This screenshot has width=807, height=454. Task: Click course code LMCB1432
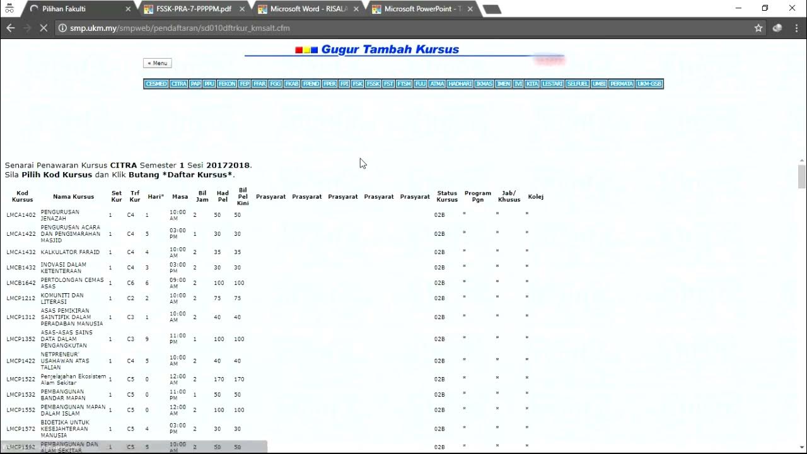[x=21, y=268]
